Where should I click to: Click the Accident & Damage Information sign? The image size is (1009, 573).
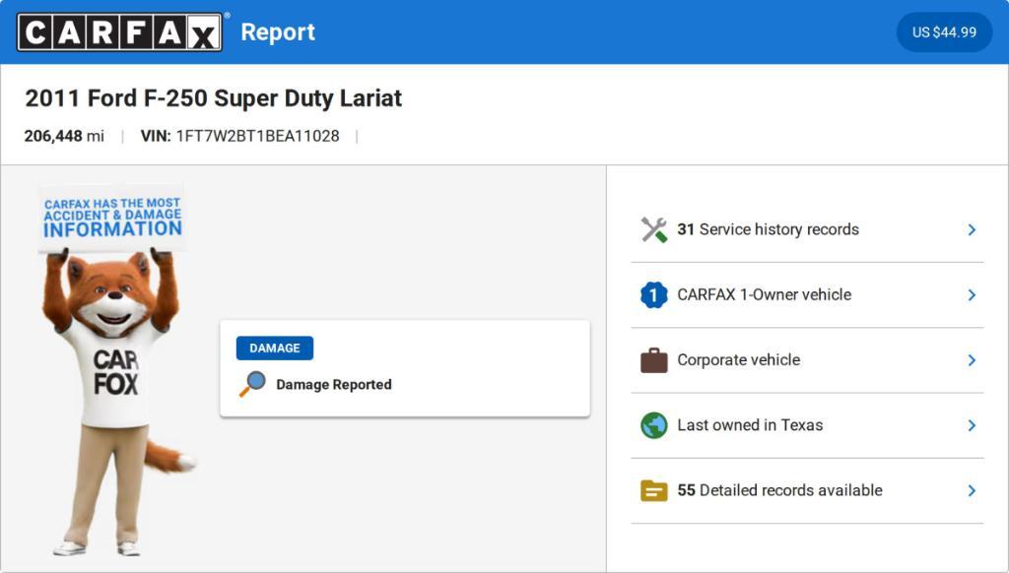112,218
